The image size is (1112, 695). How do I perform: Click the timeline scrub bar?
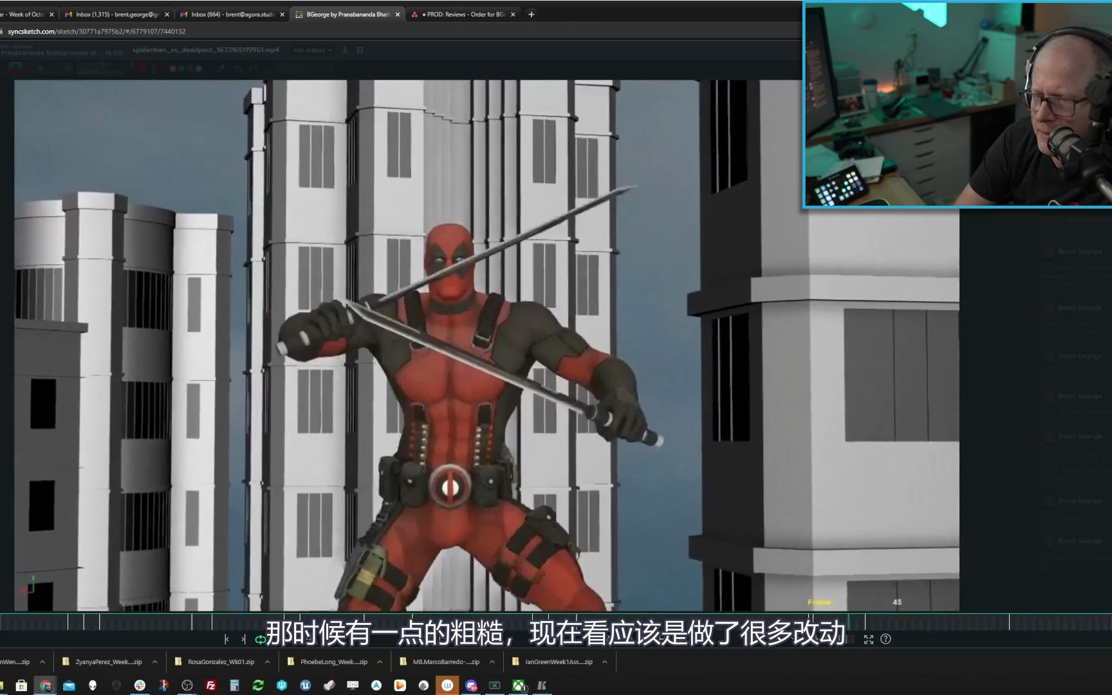coord(556,622)
